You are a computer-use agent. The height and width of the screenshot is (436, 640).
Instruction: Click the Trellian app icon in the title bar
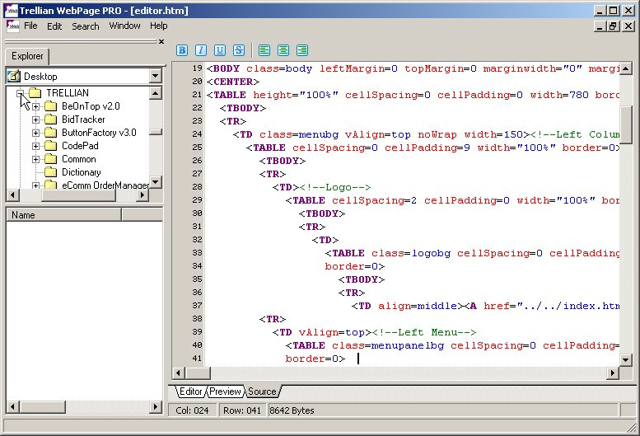[11, 11]
